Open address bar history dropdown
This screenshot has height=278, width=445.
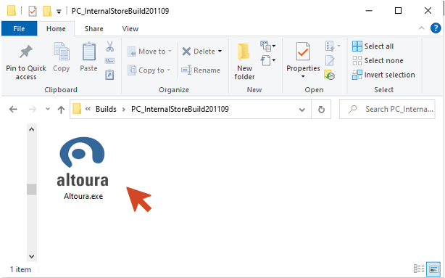[x=302, y=110]
